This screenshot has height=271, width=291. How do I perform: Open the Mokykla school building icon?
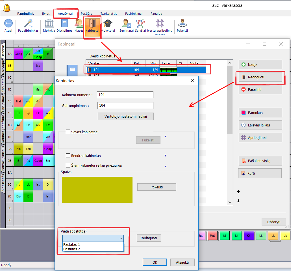[49, 23]
